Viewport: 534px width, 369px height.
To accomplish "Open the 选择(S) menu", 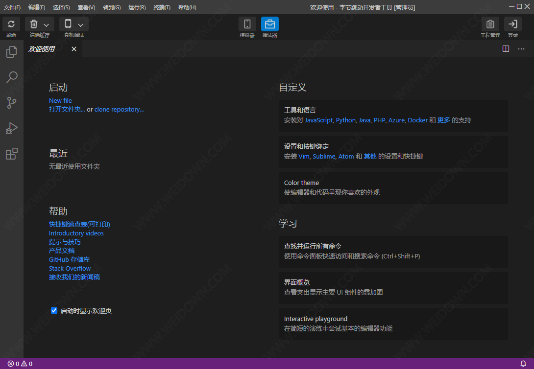I will [x=61, y=7].
